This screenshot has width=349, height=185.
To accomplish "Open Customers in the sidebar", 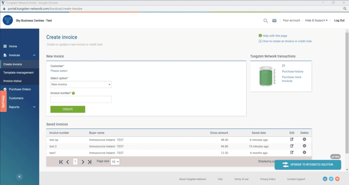I will click(x=16, y=98).
